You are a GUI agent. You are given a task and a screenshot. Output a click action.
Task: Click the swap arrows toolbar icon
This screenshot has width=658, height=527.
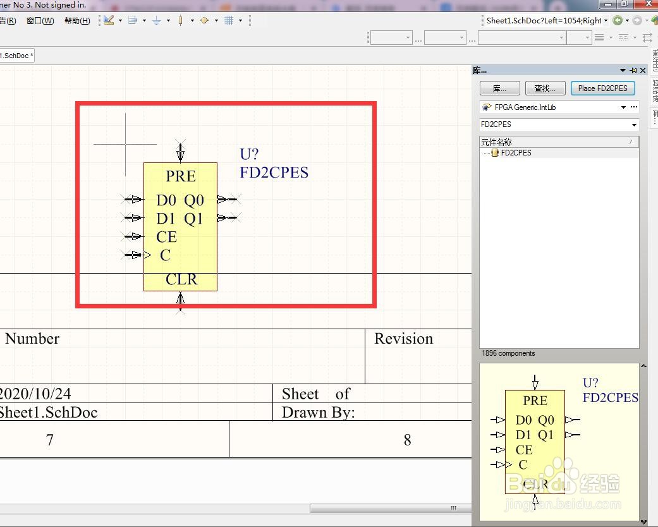tap(647, 37)
